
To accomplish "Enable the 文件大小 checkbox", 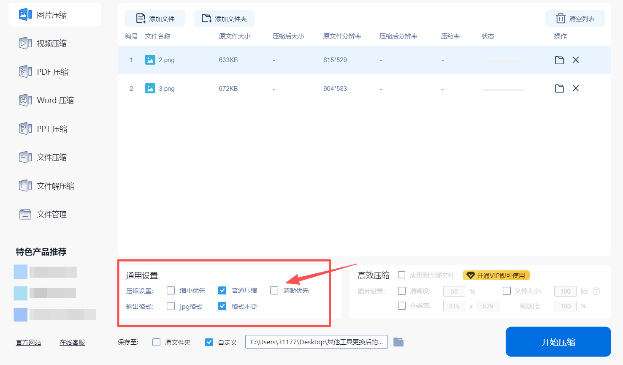I will click(507, 291).
